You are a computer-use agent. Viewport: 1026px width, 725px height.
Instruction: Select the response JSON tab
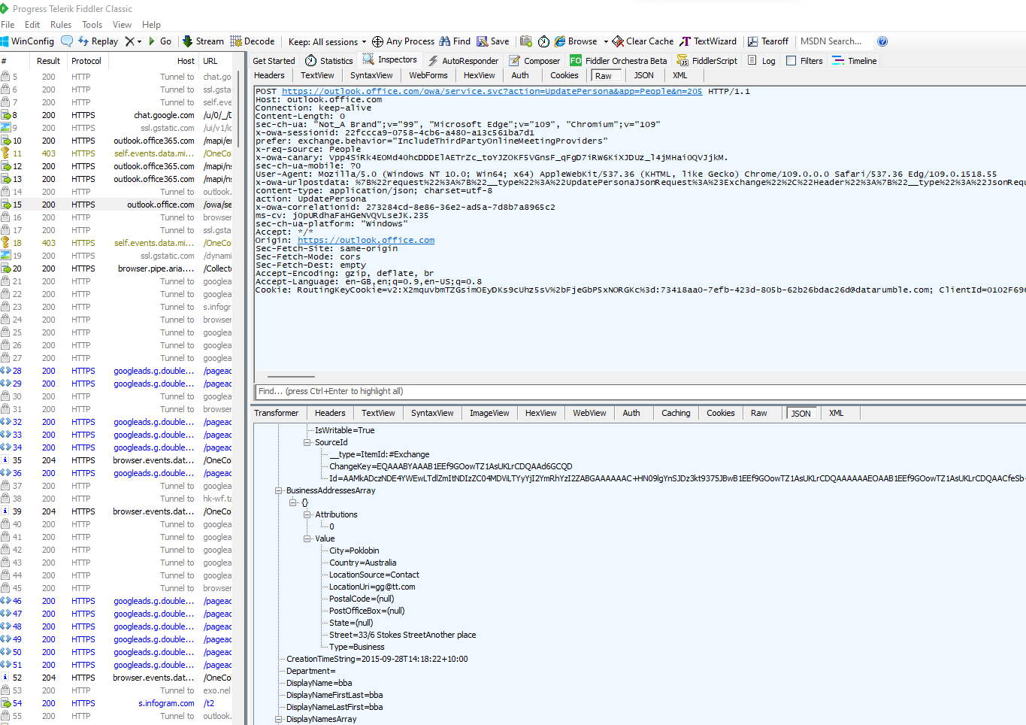(x=801, y=414)
